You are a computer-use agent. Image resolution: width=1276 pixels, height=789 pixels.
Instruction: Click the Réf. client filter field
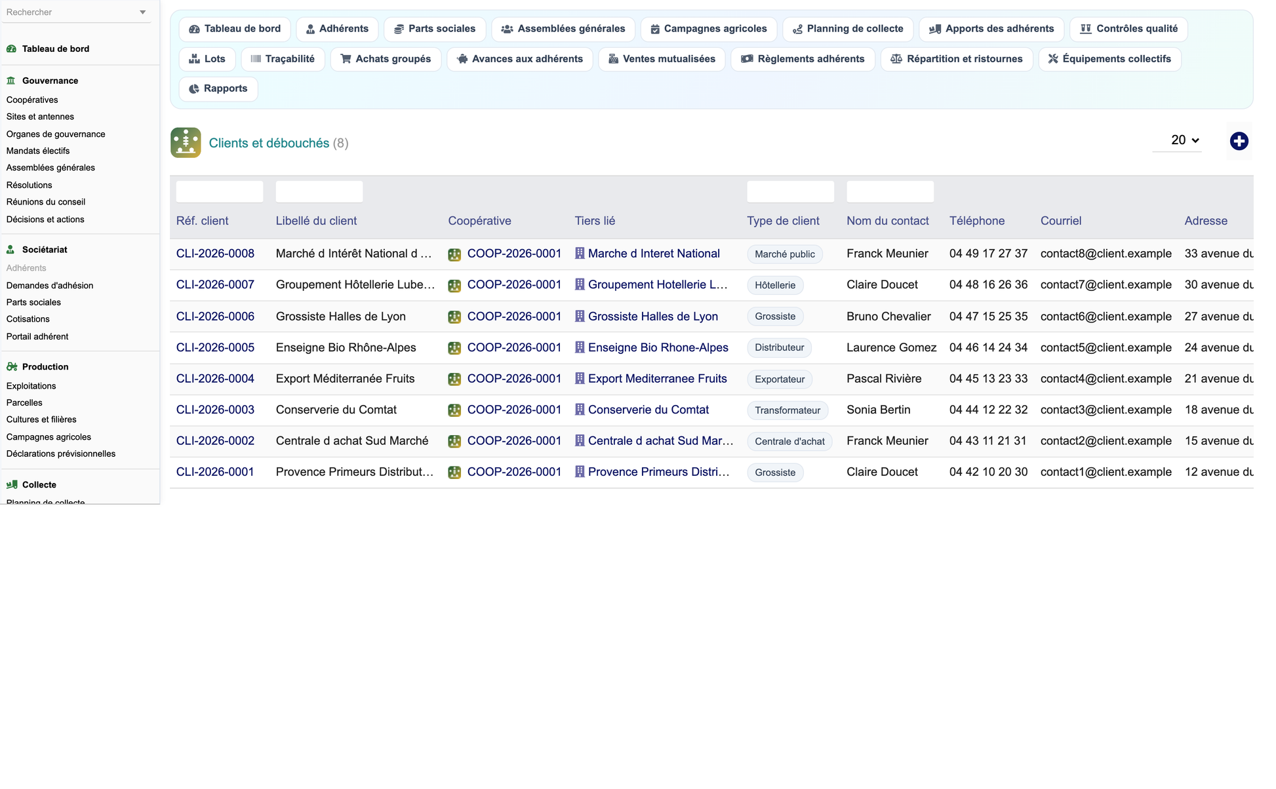click(x=220, y=191)
